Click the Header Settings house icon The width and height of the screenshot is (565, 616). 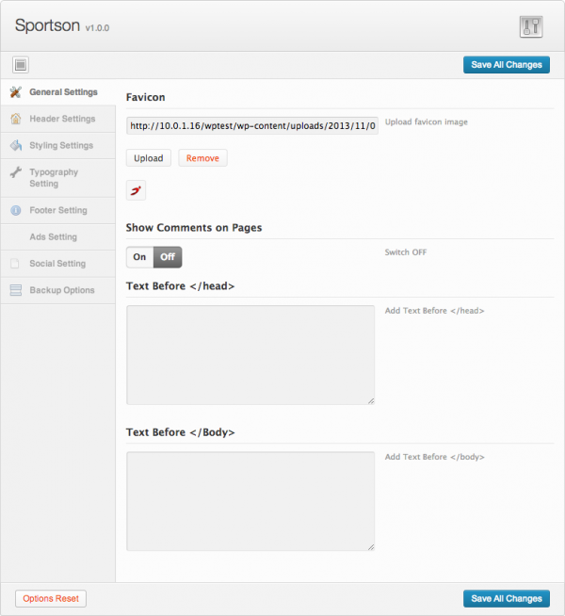(x=15, y=119)
